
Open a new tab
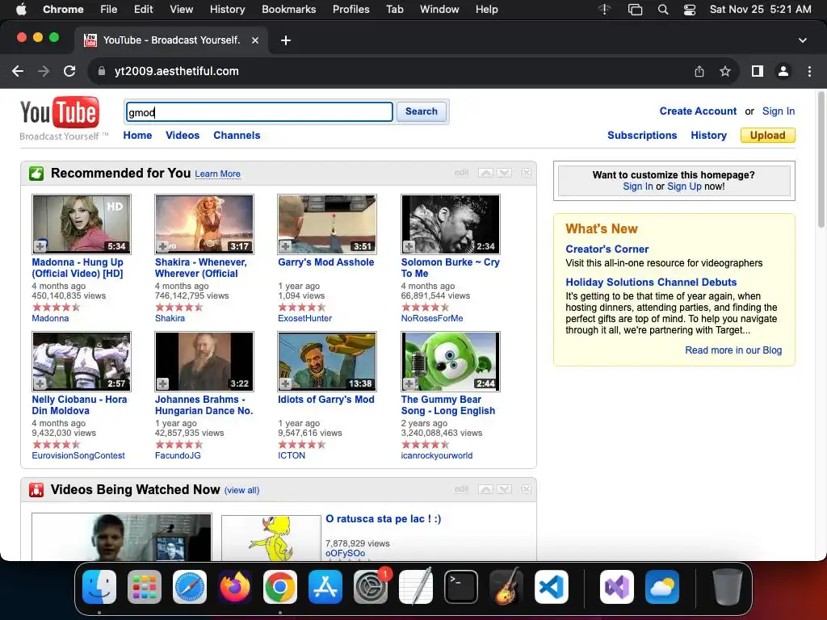coord(286,40)
